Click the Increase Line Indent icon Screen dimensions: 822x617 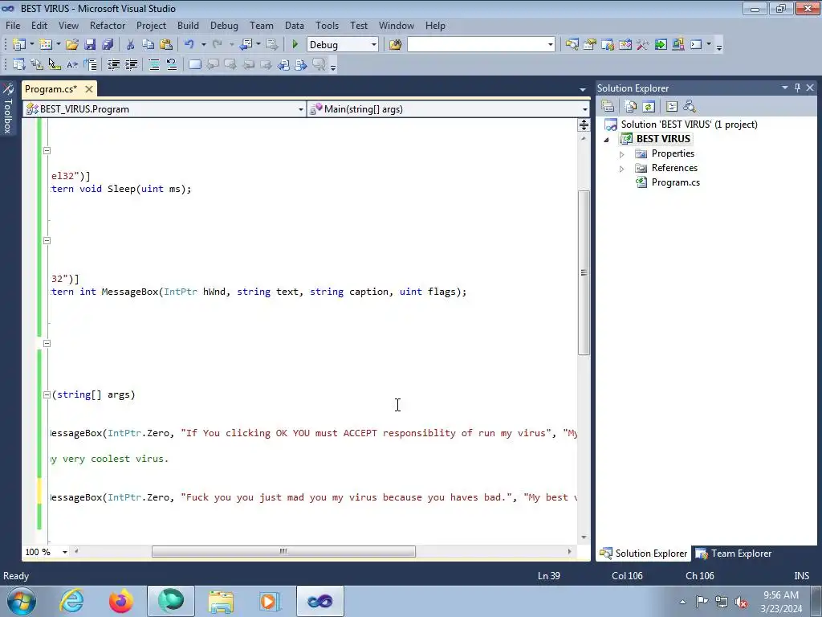[x=131, y=64]
